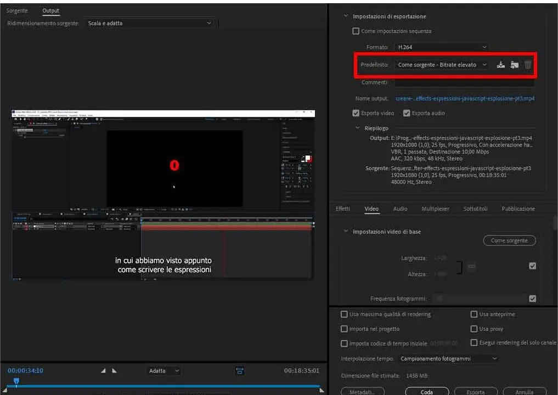Click the Nome output file link
Screen dimensions: 558x395
(465, 99)
